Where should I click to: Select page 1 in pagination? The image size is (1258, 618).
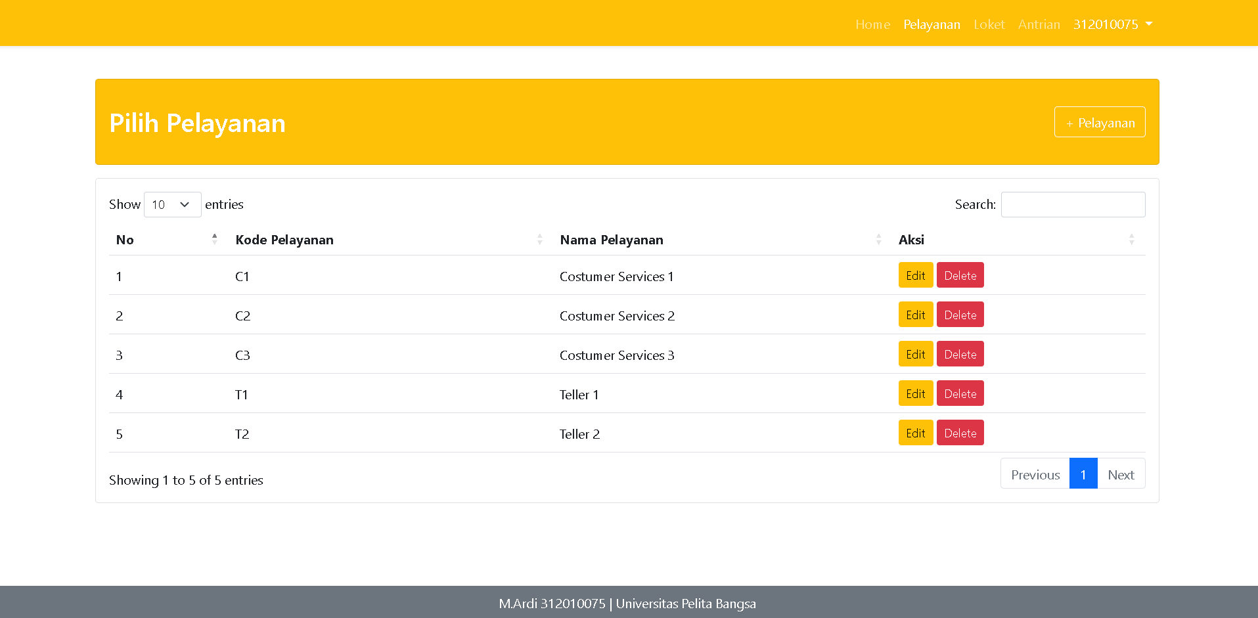1083,474
